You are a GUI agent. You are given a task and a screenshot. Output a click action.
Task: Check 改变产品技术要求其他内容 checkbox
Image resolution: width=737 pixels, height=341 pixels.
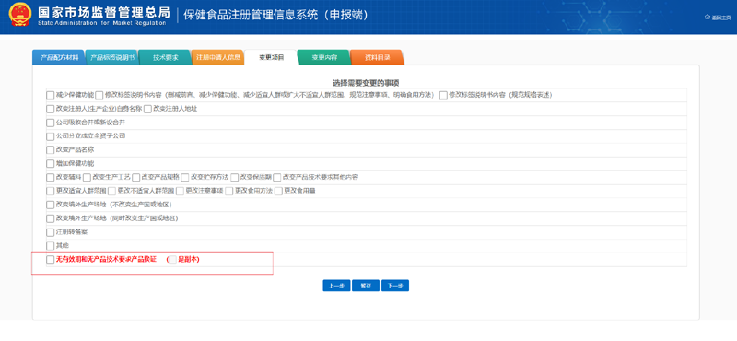[277, 177]
